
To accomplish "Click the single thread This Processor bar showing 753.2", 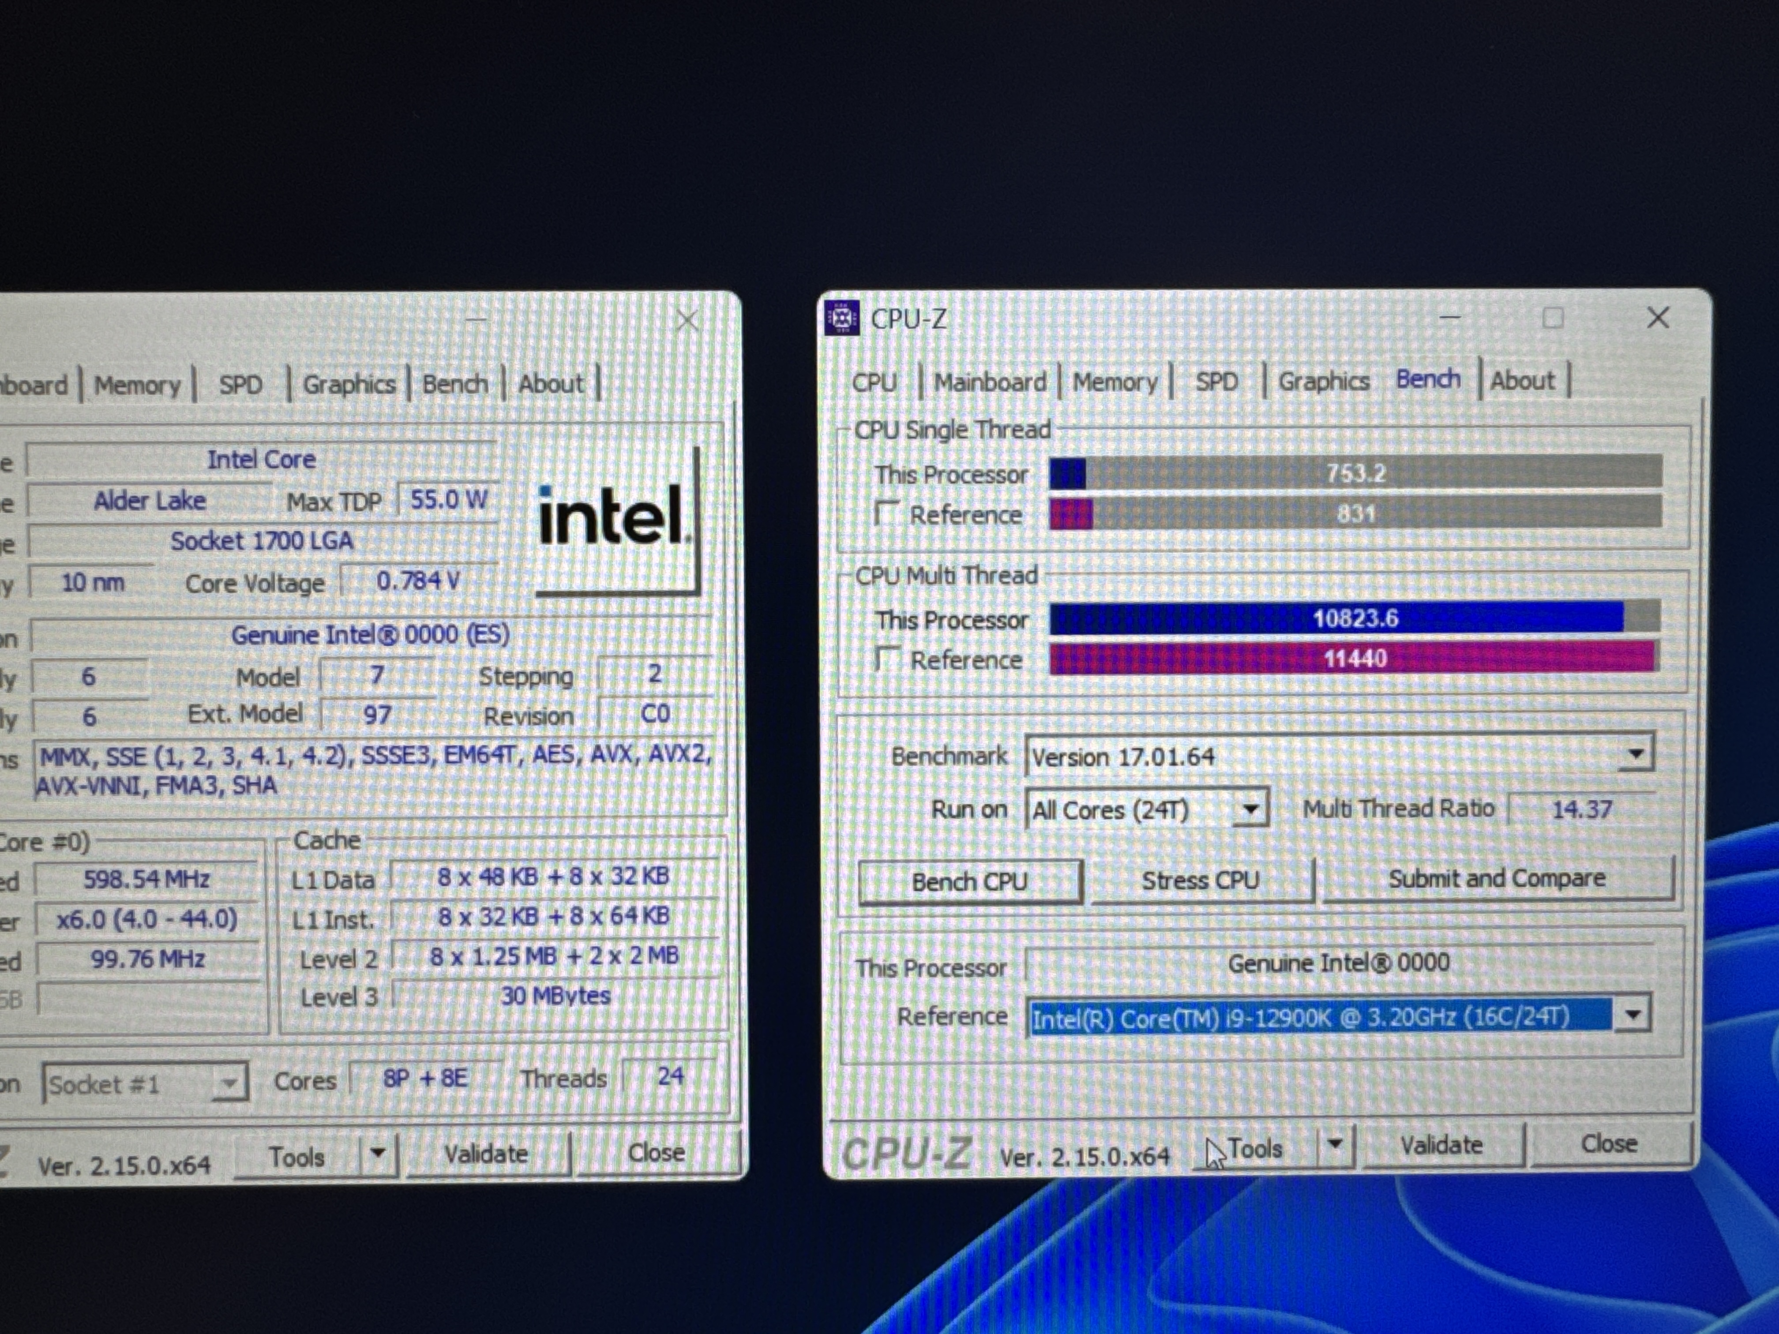I will [1356, 472].
